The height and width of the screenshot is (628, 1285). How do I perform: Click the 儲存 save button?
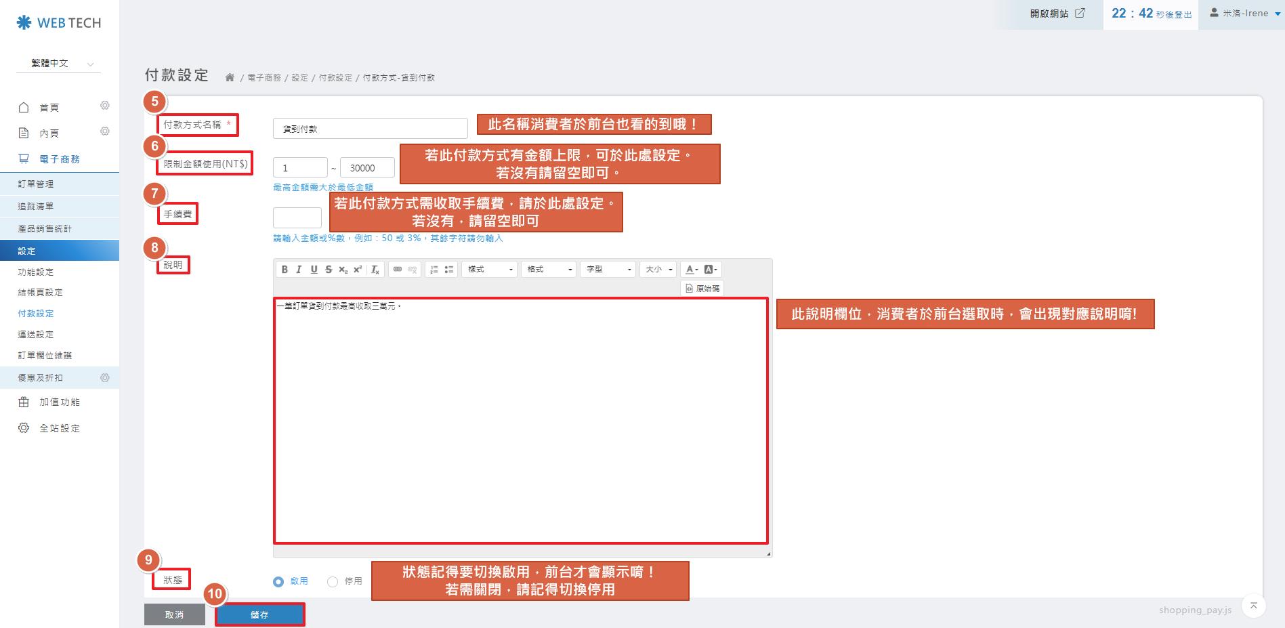(x=259, y=614)
